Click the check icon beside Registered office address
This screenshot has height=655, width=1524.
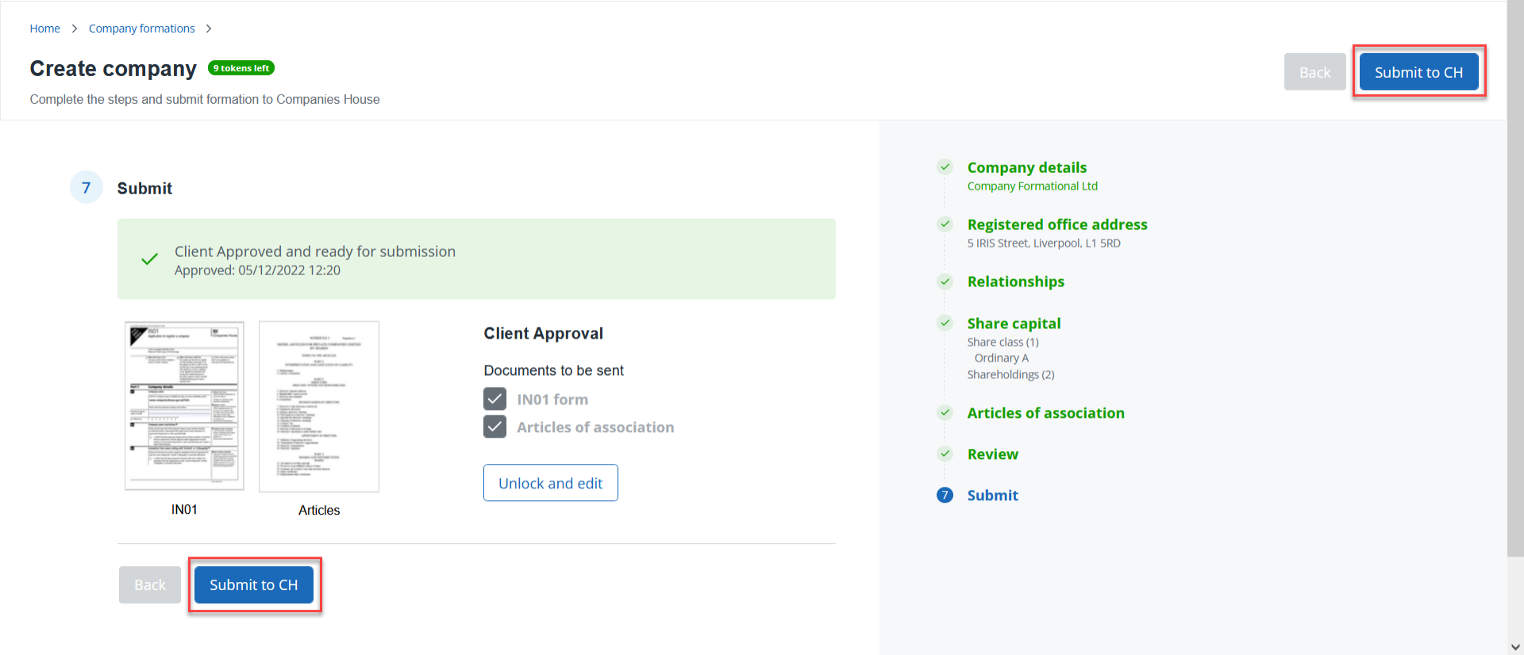[945, 224]
